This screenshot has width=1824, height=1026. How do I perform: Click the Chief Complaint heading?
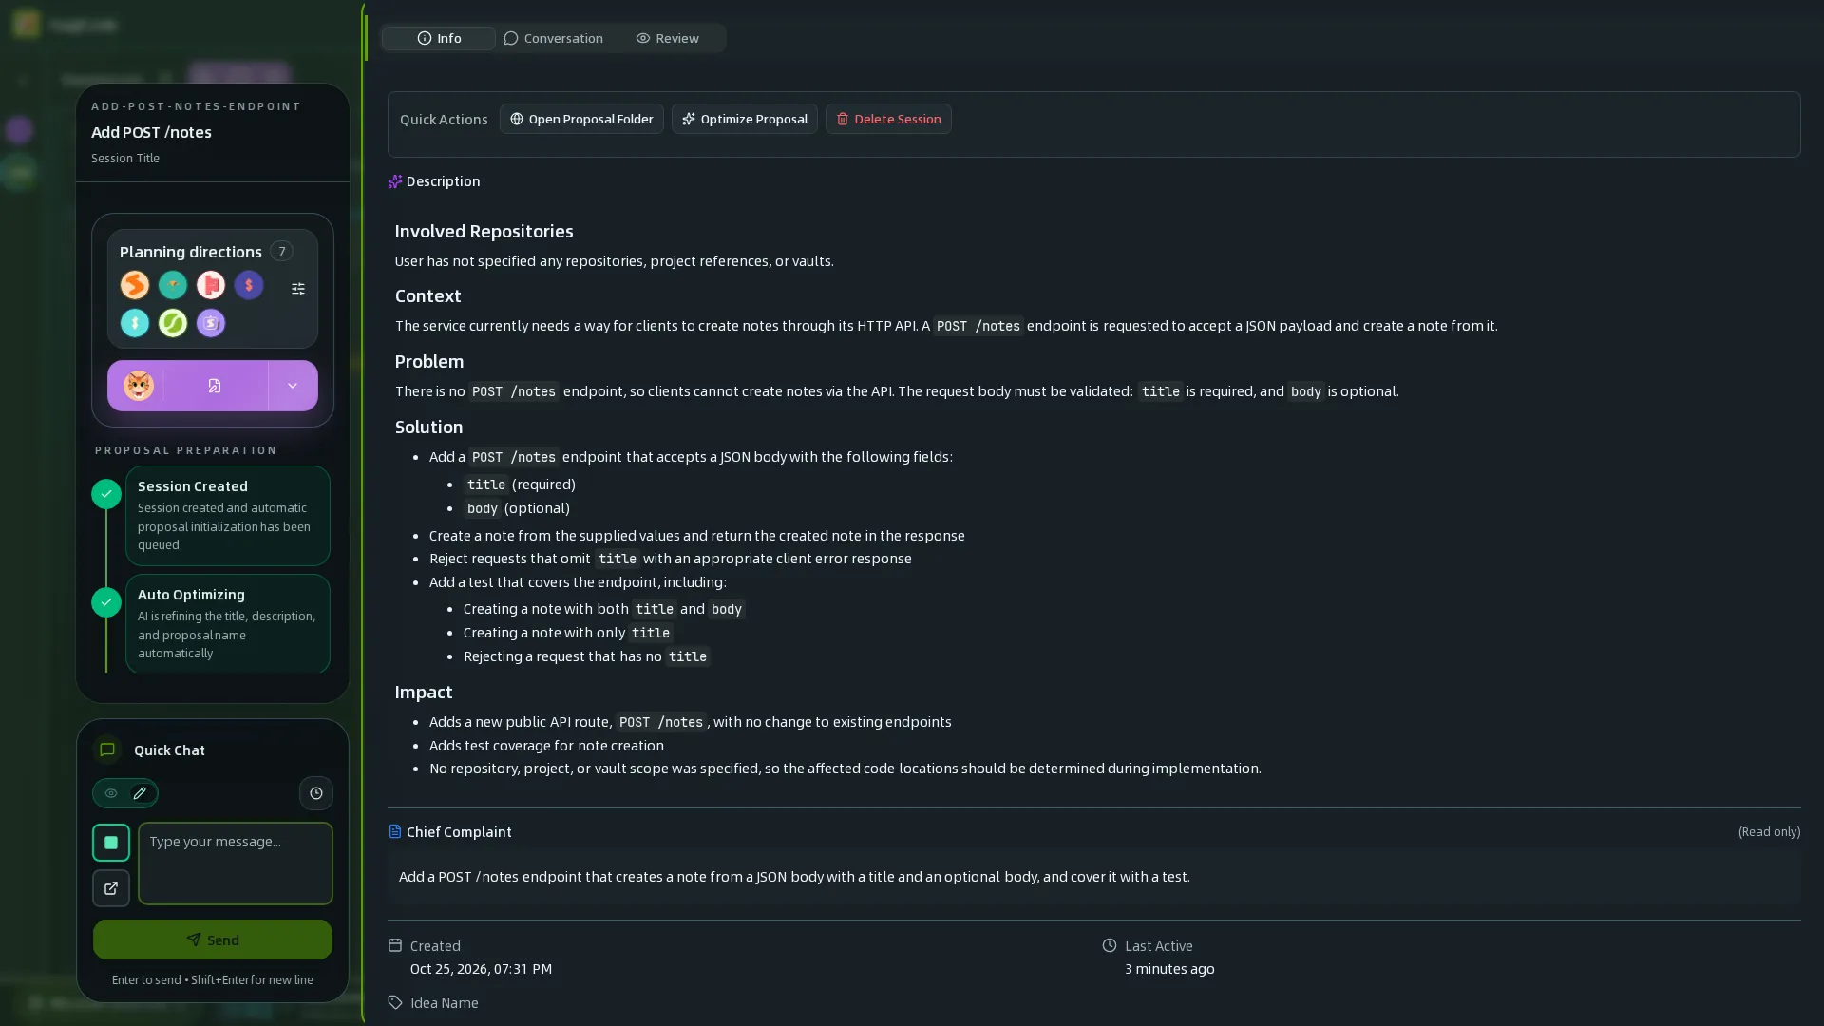459,831
